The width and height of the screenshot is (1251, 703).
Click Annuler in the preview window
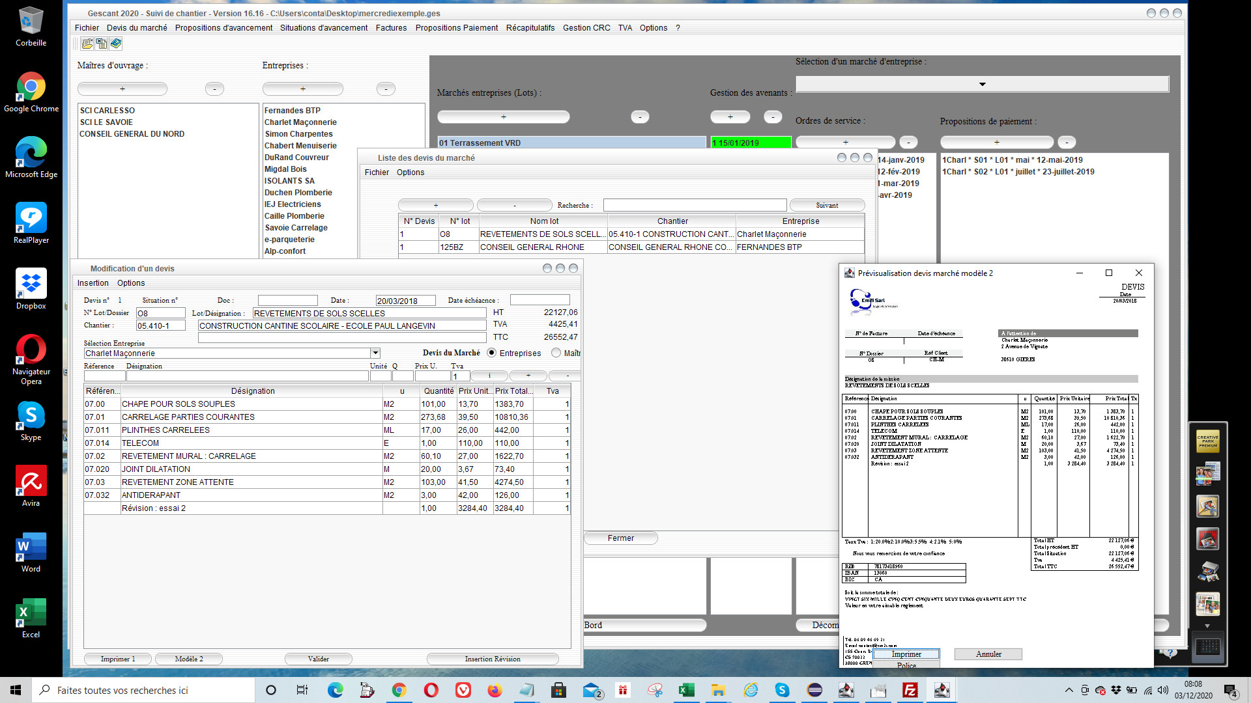pos(988,654)
